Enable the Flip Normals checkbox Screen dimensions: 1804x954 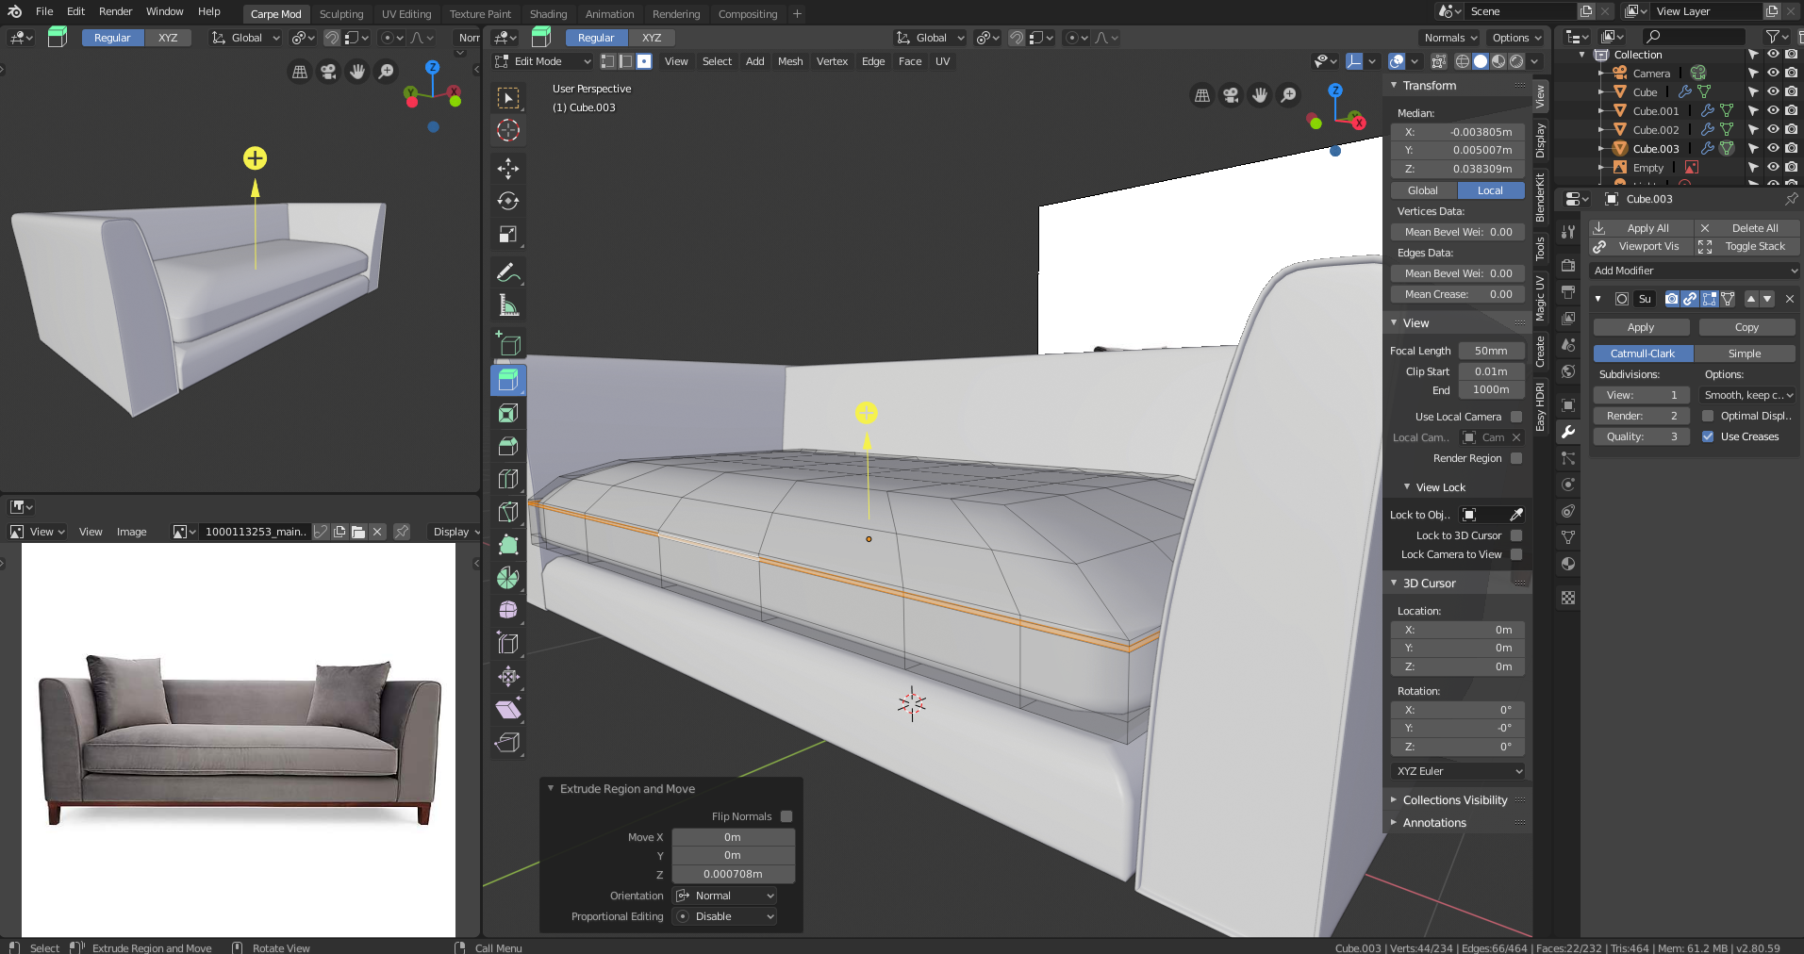point(786,816)
